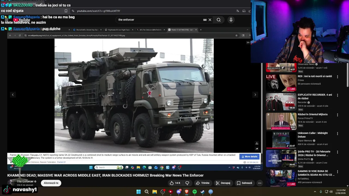Image resolution: width=349 pixels, height=196 pixels.
Task: Play Observator News video thumbnail
Action: [281, 67]
